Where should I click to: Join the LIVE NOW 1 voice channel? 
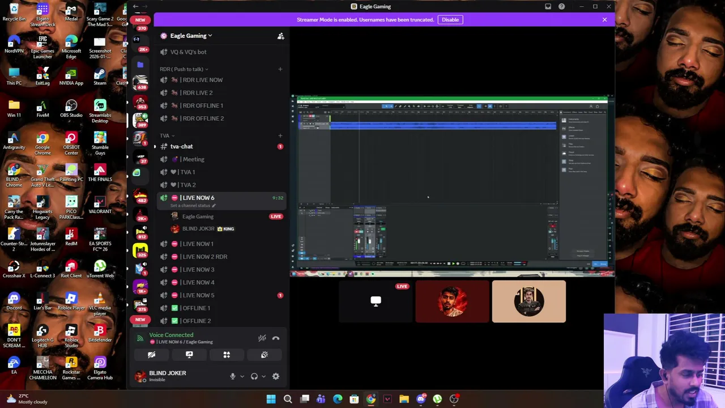click(221, 244)
